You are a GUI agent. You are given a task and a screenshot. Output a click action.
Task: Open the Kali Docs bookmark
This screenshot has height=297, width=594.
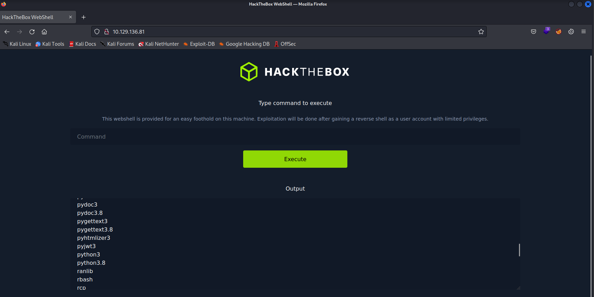[x=82, y=44]
